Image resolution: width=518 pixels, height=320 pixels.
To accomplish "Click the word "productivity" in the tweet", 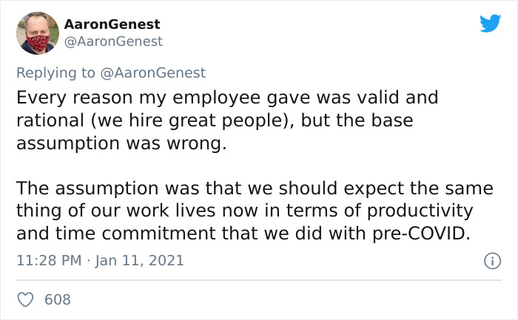I will click(x=420, y=211).
